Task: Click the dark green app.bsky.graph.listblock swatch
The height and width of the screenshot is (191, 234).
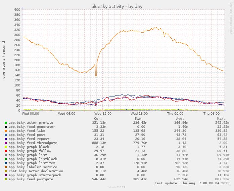Action: coord(6,159)
